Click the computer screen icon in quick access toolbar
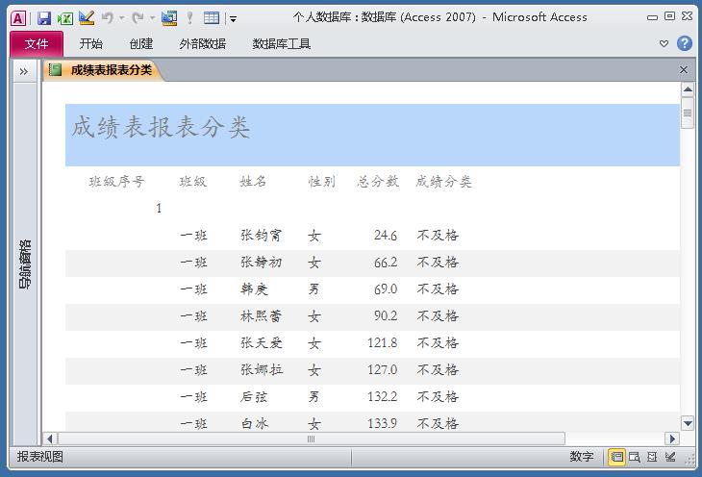 (169, 17)
